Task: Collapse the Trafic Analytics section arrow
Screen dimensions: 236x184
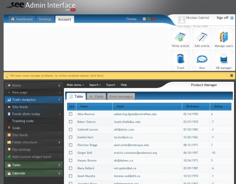Action: point(59,100)
